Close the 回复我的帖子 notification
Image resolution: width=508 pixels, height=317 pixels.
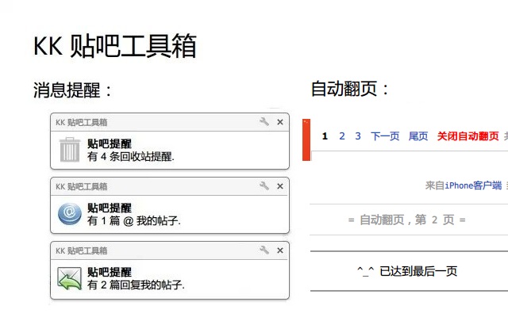[280, 250]
